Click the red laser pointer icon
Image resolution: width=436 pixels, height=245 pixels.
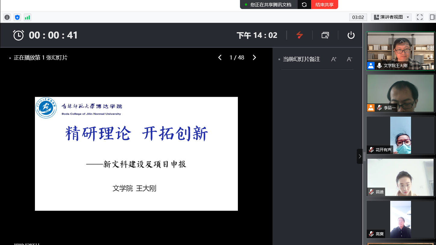[299, 35]
